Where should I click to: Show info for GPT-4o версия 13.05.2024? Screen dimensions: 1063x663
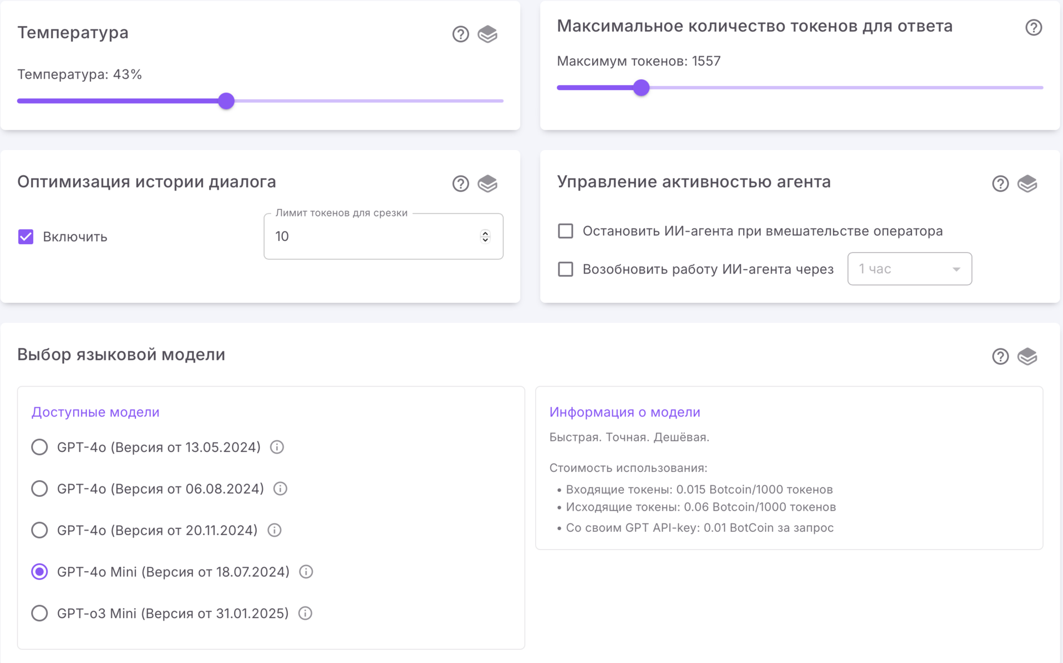click(x=277, y=448)
